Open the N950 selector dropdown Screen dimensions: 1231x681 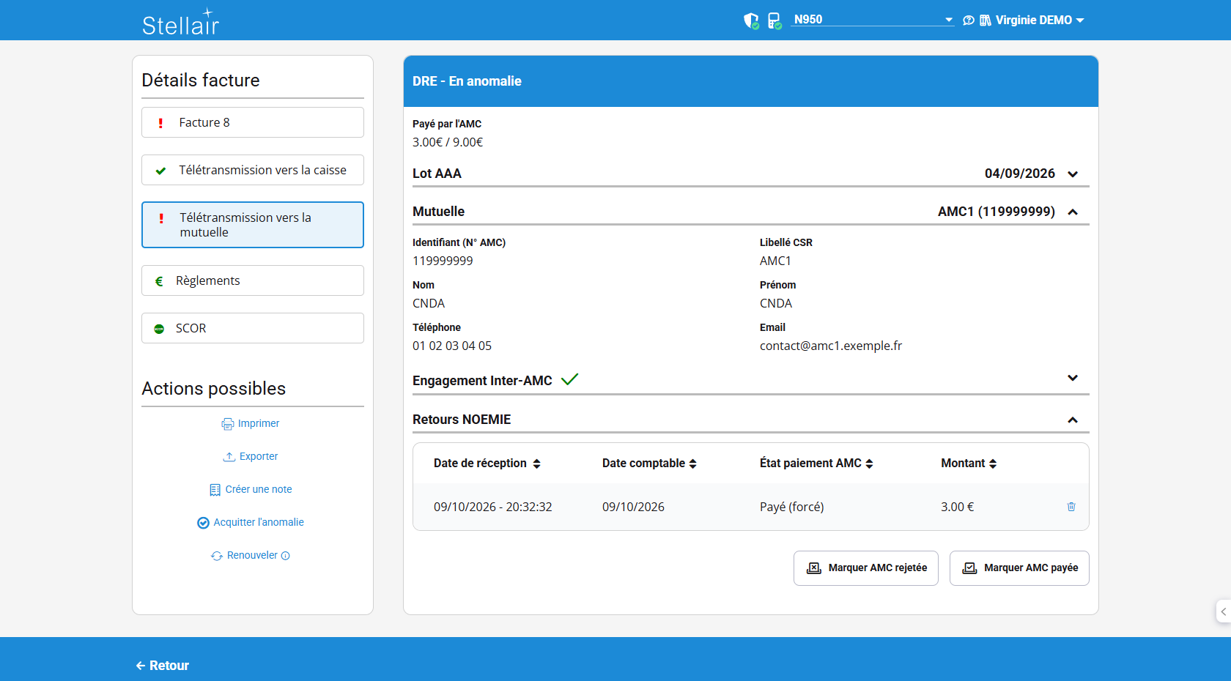point(873,20)
